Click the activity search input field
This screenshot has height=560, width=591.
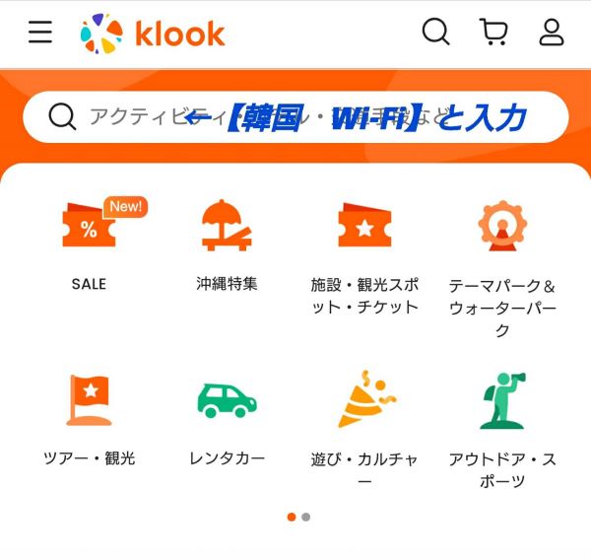295,117
